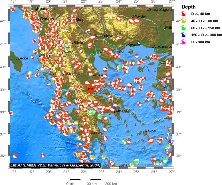
Task: Click the blue focal mechanism beside Athens
Action: (x=114, y=108)
